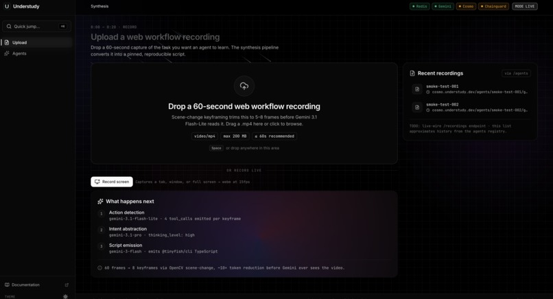Click the video/mp4 tag
The image size is (553, 299).
point(204,136)
